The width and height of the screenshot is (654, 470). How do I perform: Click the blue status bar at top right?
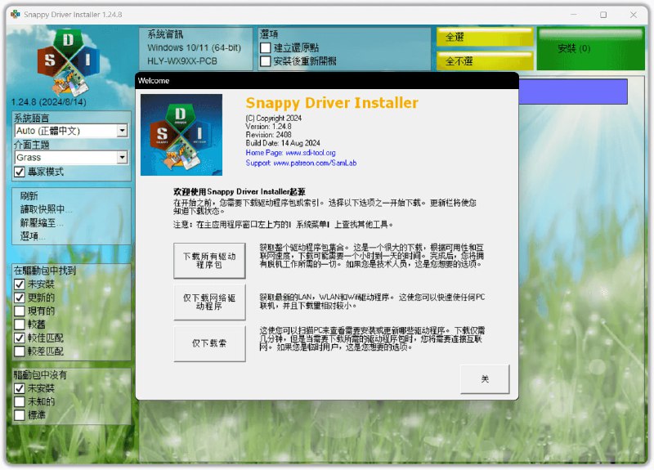click(572, 92)
